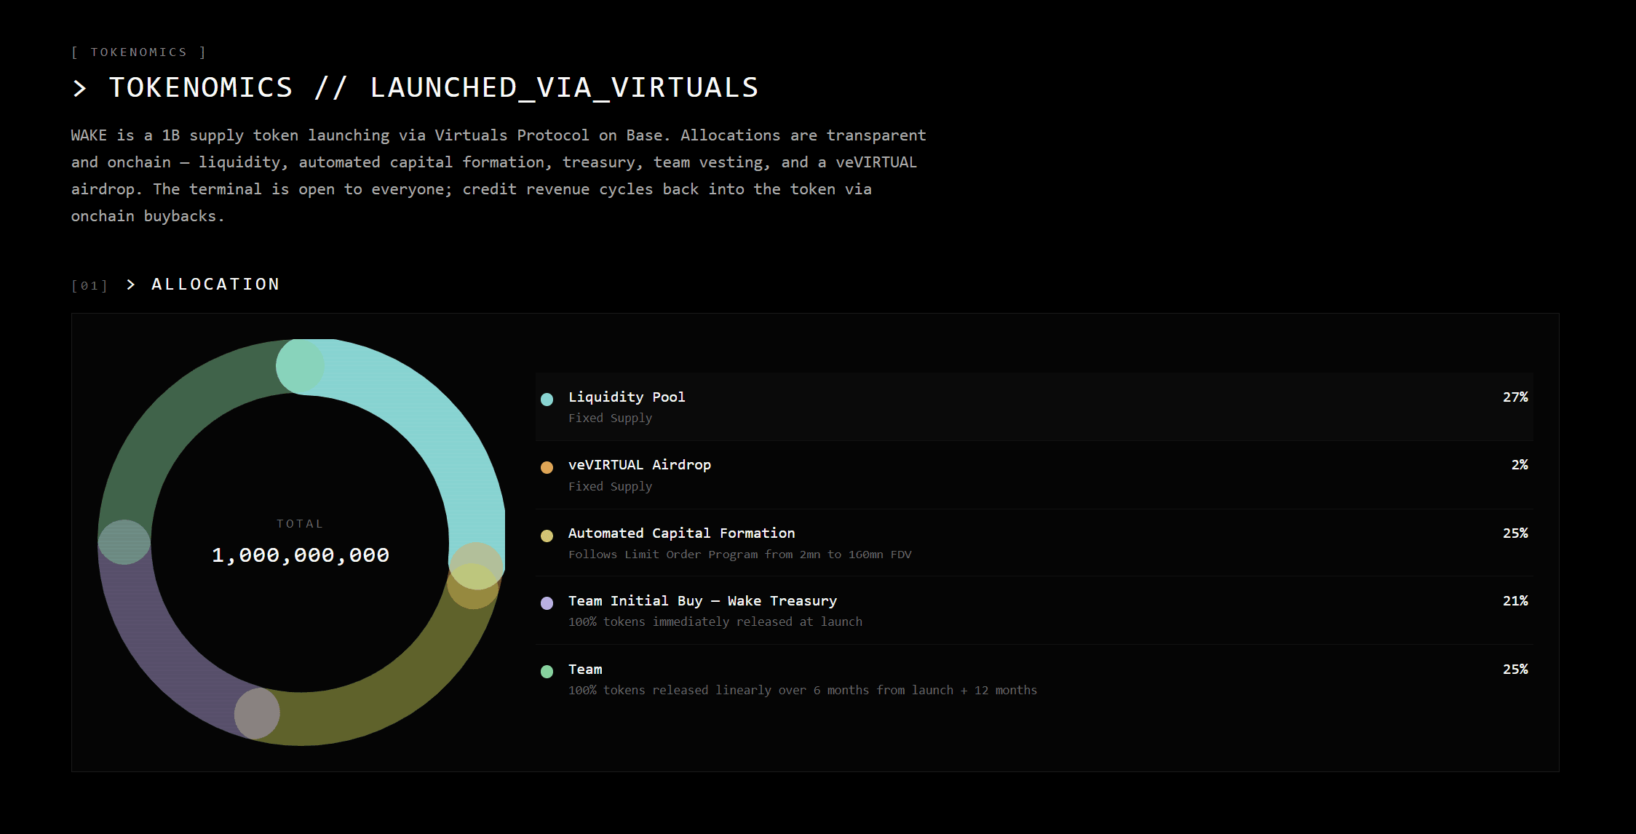Click the purple Wake Treasury legend dot

547,603
